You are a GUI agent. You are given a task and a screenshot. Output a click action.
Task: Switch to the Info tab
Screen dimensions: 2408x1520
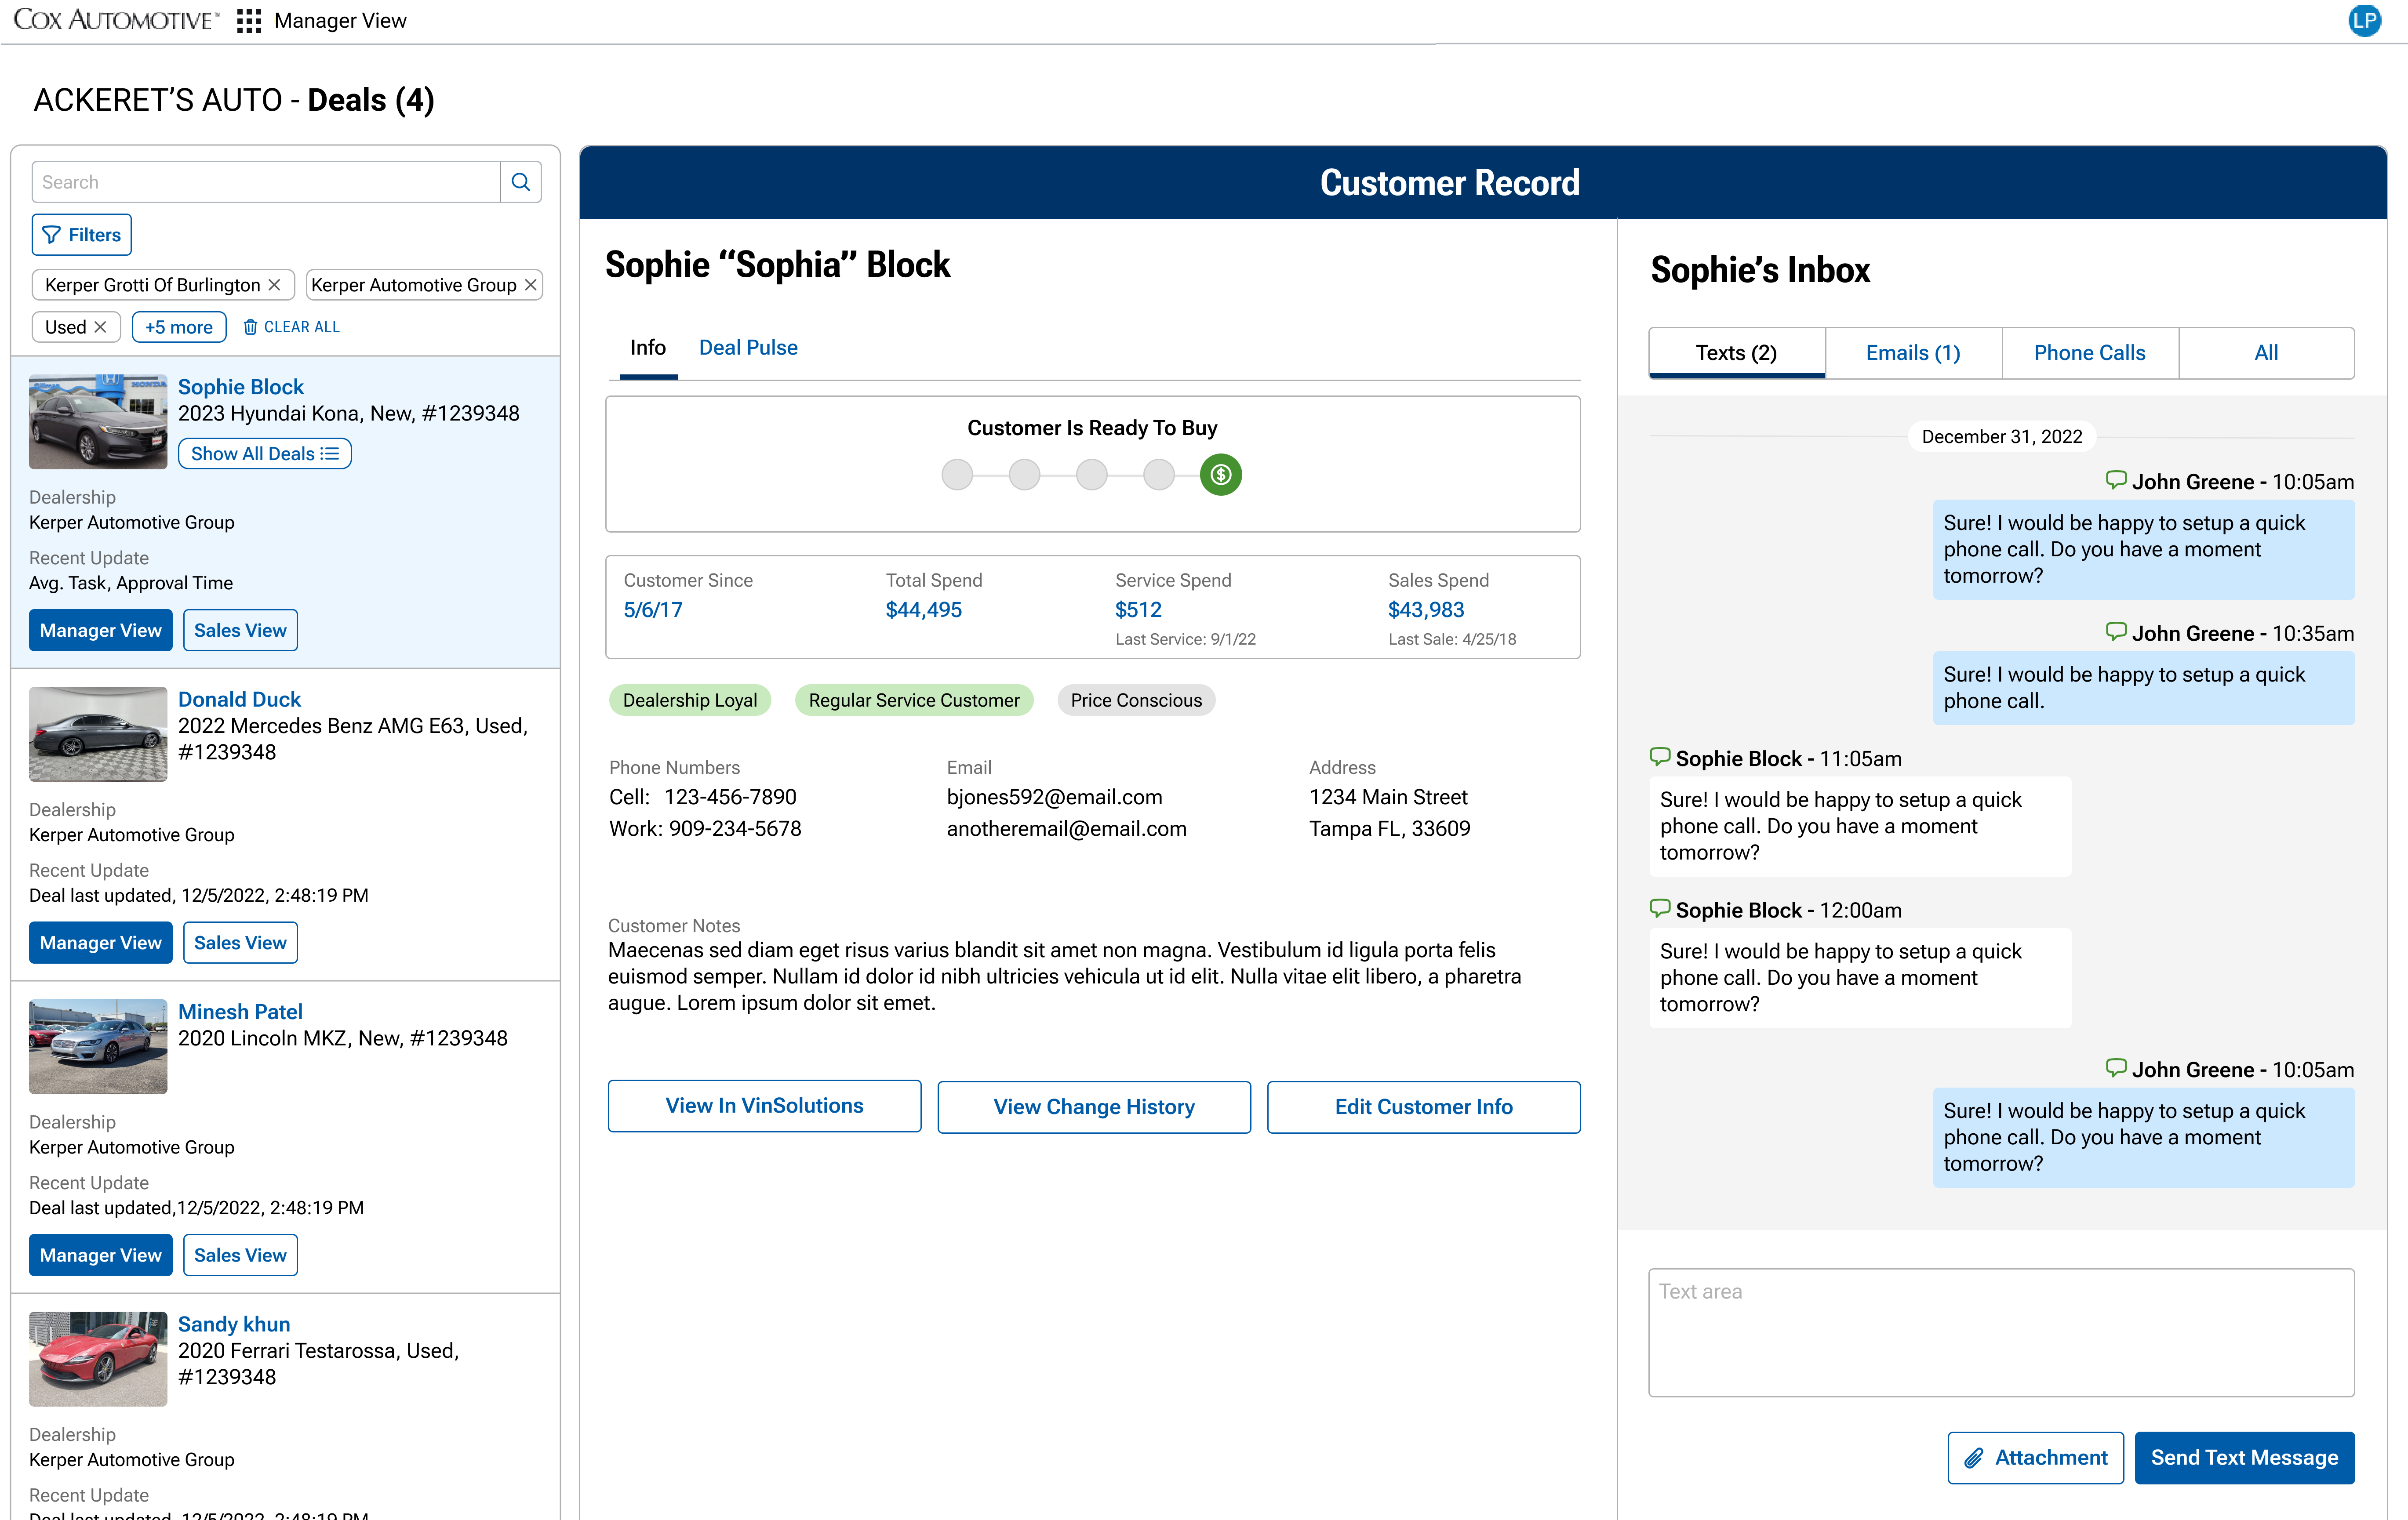tap(648, 348)
